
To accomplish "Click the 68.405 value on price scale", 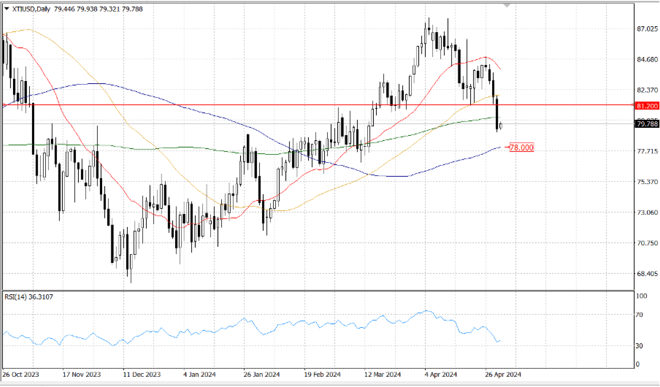I will click(x=647, y=274).
